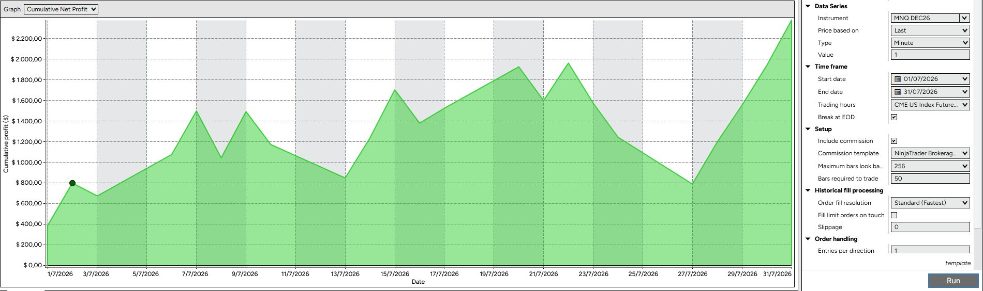This screenshot has width=983, height=291.
Task: Open the Instrument MNQ DEC26 selector arrow
Action: [x=964, y=18]
